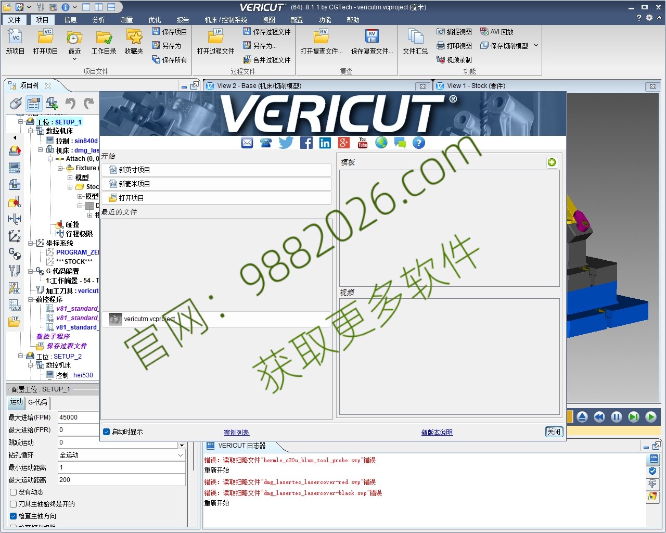Viewport: 666px width, 533px height.
Task: Click the G-code offset icon in the left sidebar
Action: click(x=15, y=253)
